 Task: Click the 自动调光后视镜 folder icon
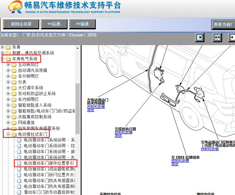(14, 71)
